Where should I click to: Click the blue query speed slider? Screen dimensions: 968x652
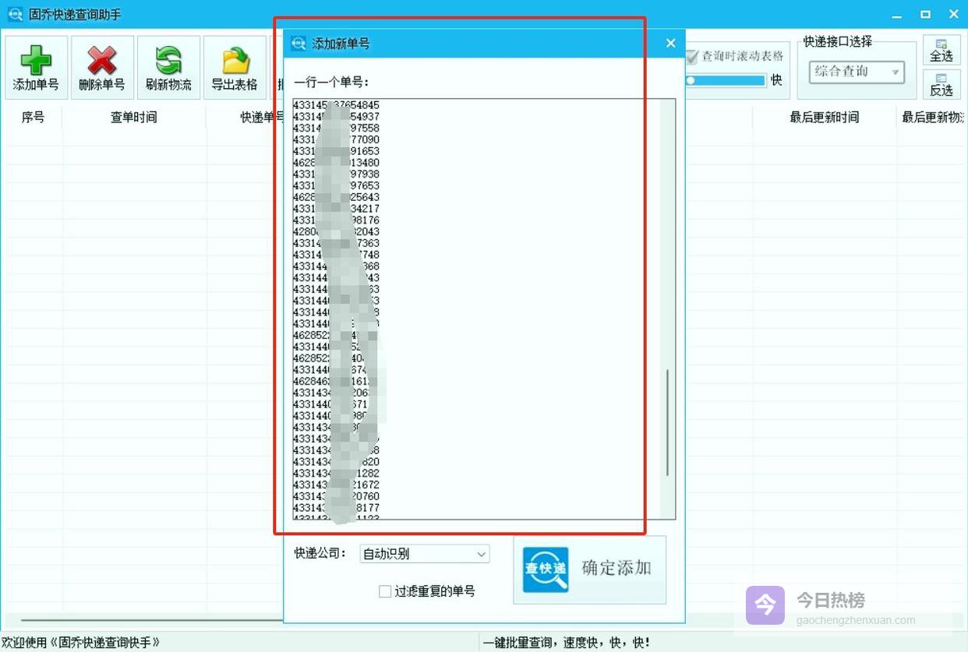[x=725, y=80]
